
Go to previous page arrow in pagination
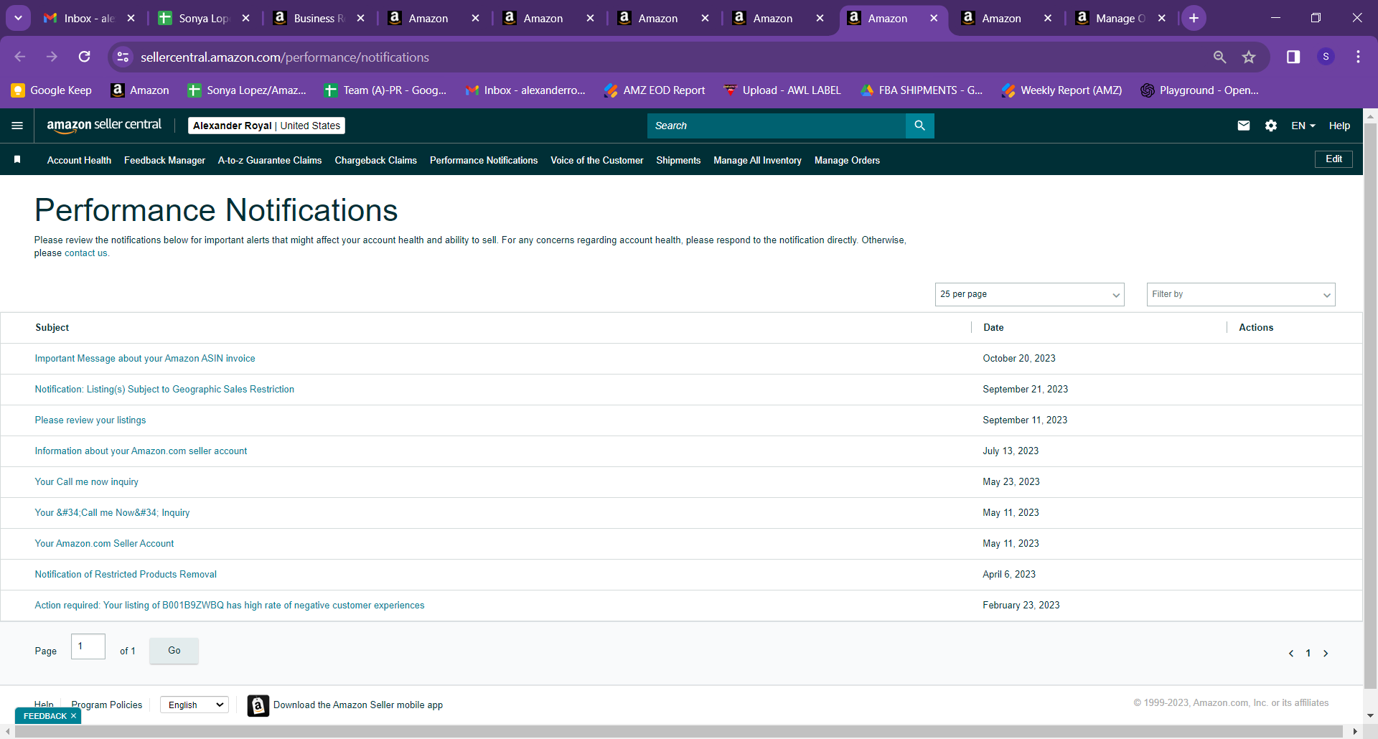(1291, 653)
